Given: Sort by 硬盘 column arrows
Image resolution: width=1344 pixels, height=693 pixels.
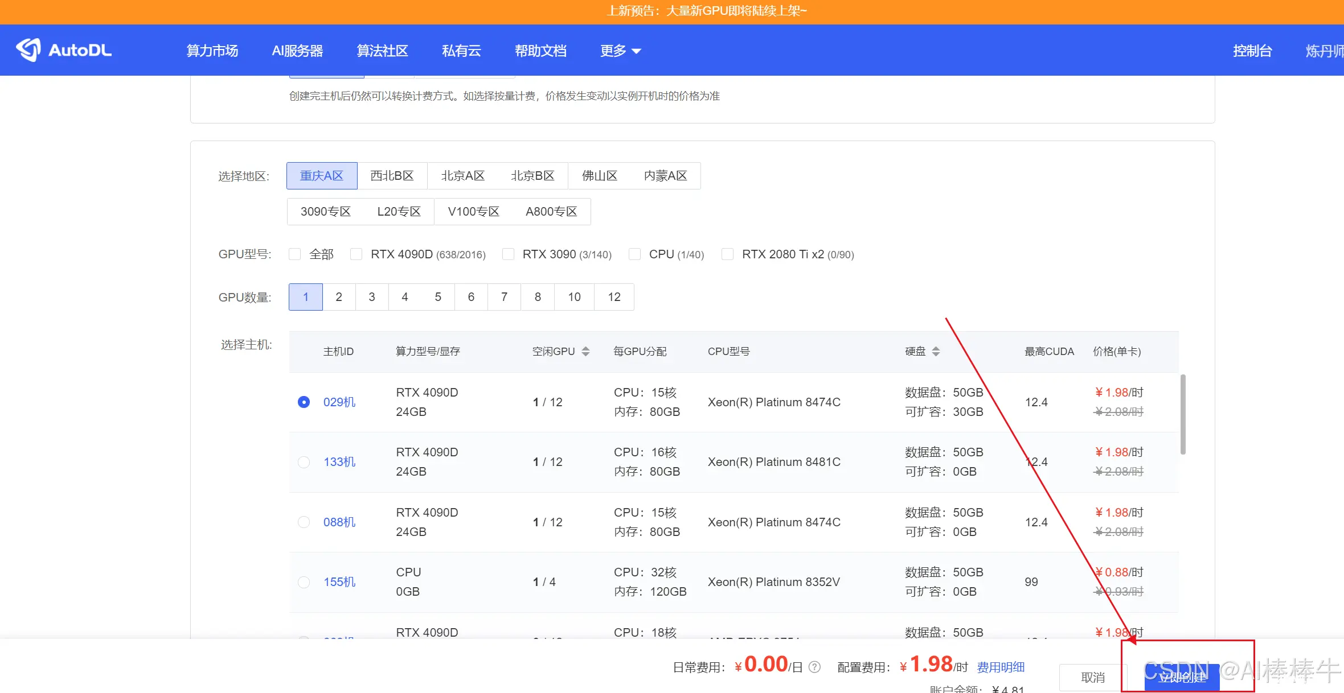Looking at the screenshot, I should pyautogui.click(x=936, y=352).
